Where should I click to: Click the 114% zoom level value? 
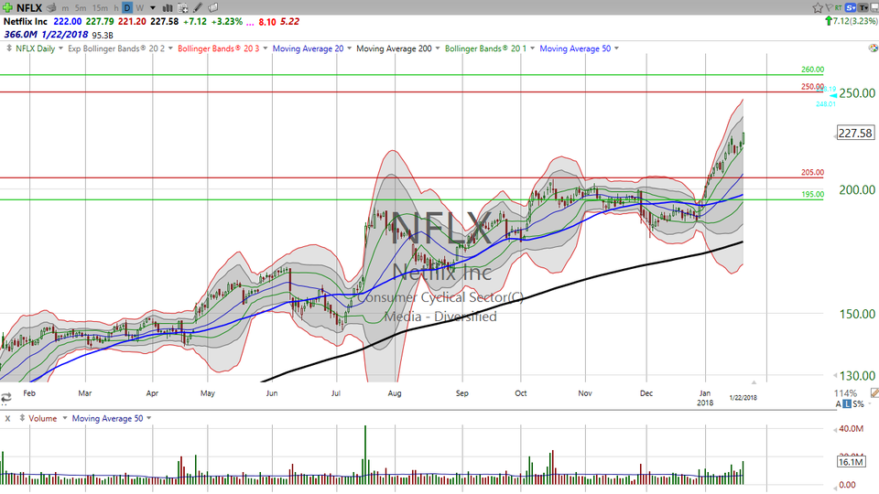pyautogui.click(x=845, y=393)
